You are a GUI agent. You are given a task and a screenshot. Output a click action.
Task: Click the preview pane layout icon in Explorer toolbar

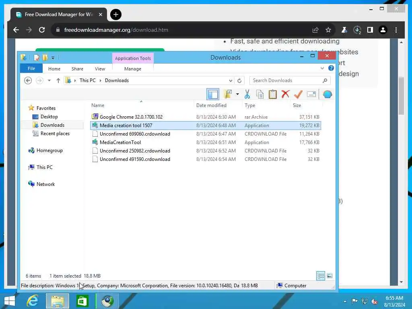(212, 94)
